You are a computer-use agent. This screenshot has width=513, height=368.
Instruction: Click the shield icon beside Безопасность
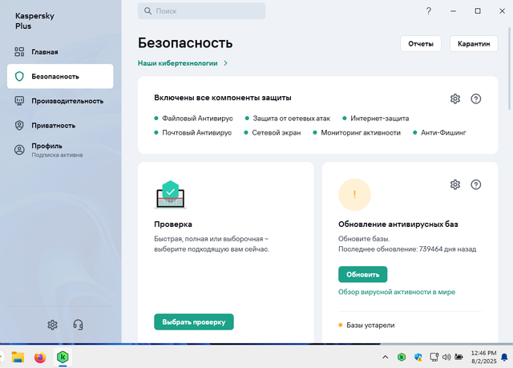click(19, 76)
